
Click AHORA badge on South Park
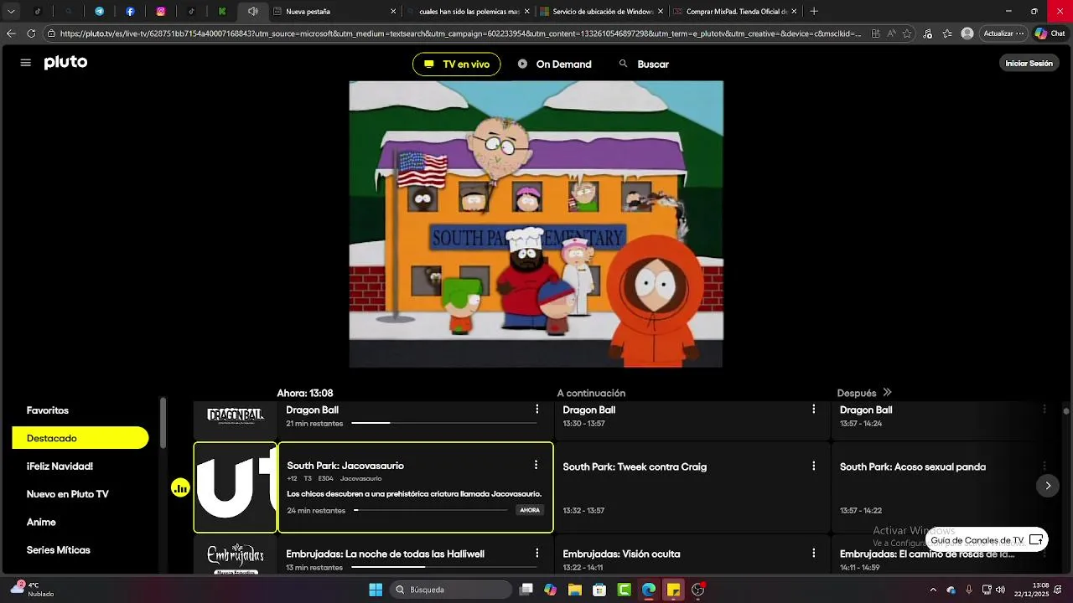click(x=530, y=510)
